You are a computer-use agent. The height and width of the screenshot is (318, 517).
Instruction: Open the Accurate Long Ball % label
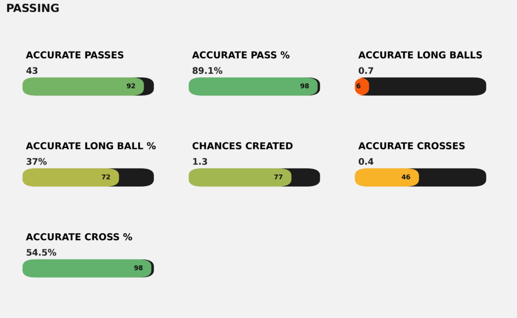click(x=91, y=146)
